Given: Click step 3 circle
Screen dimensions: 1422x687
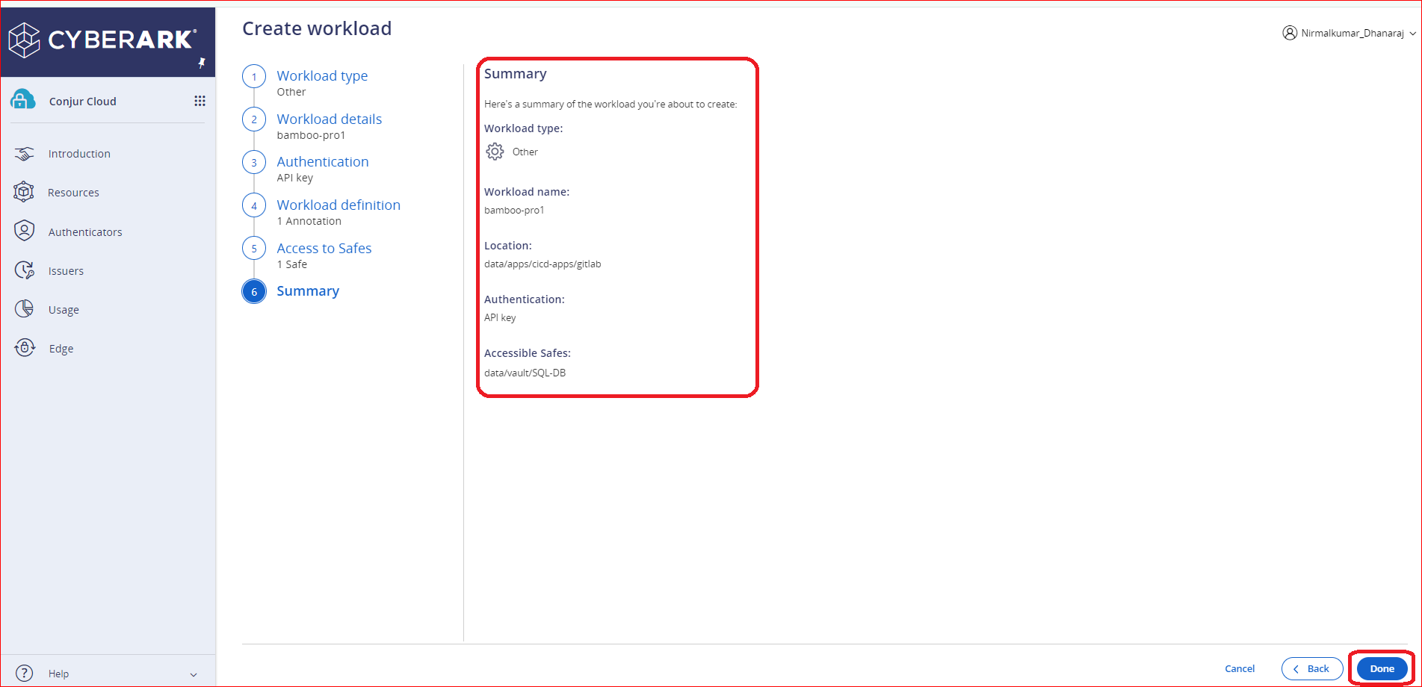Looking at the screenshot, I should coord(254,162).
